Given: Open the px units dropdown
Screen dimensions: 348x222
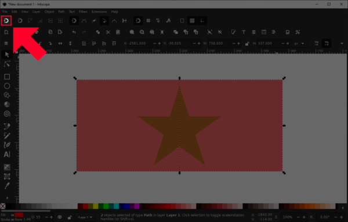Looking at the screenshot, I should pyautogui.click(x=299, y=43).
